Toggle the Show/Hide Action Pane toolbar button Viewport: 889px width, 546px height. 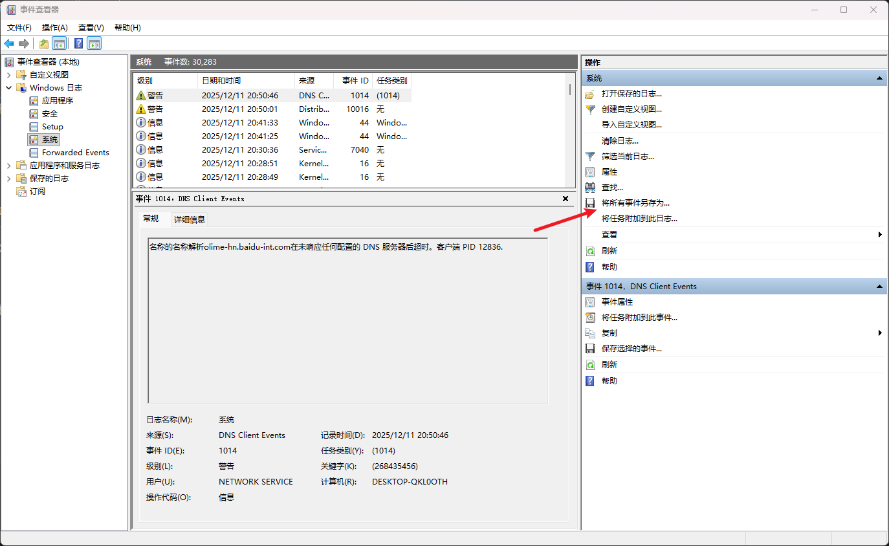point(94,43)
